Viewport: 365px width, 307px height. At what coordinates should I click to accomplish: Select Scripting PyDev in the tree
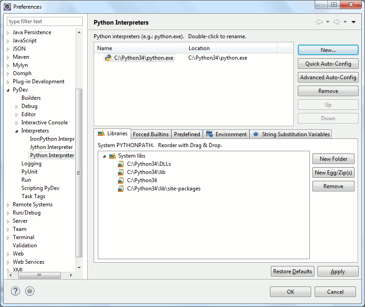[x=40, y=188]
